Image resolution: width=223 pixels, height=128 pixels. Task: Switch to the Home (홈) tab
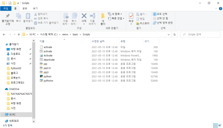pyautogui.click(x=15, y=8)
